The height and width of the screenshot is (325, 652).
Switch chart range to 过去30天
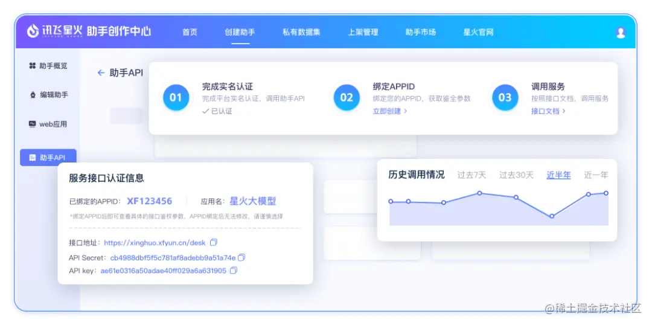point(516,175)
